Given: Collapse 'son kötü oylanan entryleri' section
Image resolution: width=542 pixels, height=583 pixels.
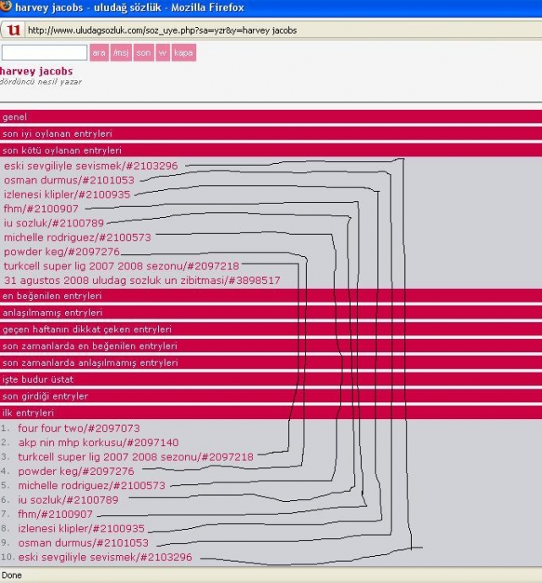Looking at the screenshot, I should (x=271, y=150).
